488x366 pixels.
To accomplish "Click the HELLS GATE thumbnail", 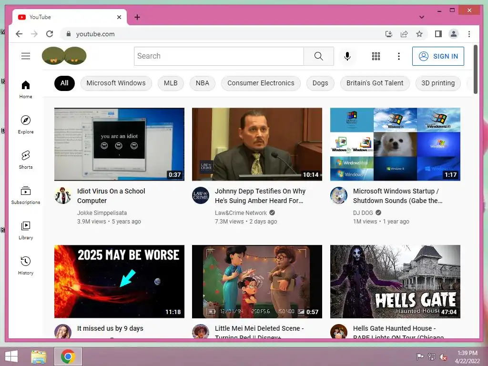I will 395,281.
